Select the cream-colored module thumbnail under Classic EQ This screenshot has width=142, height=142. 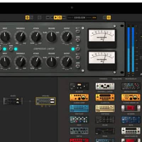105,109
